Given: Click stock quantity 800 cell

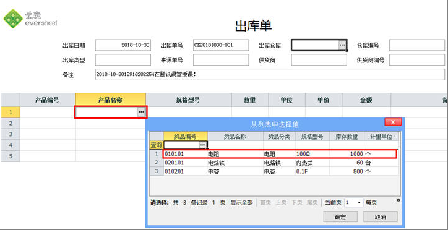Looking at the screenshot, I should click(347, 171).
